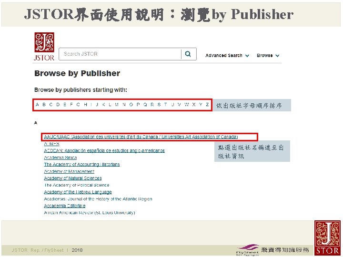The height and width of the screenshot is (257, 343).
Task: Click the magnifier search button
Action: point(188,54)
